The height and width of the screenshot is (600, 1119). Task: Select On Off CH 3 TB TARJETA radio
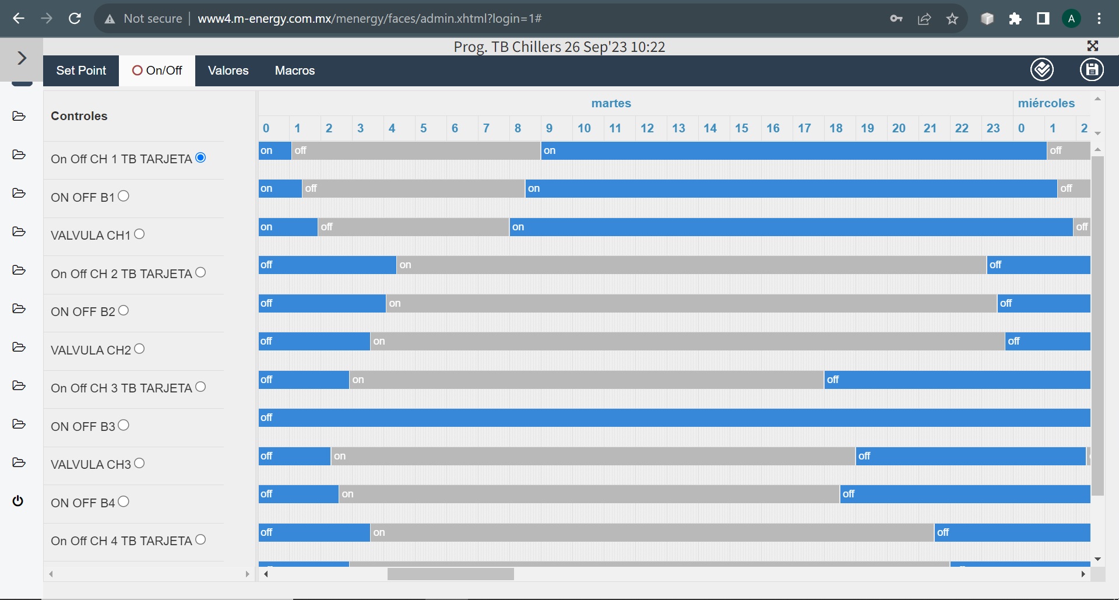200,387
